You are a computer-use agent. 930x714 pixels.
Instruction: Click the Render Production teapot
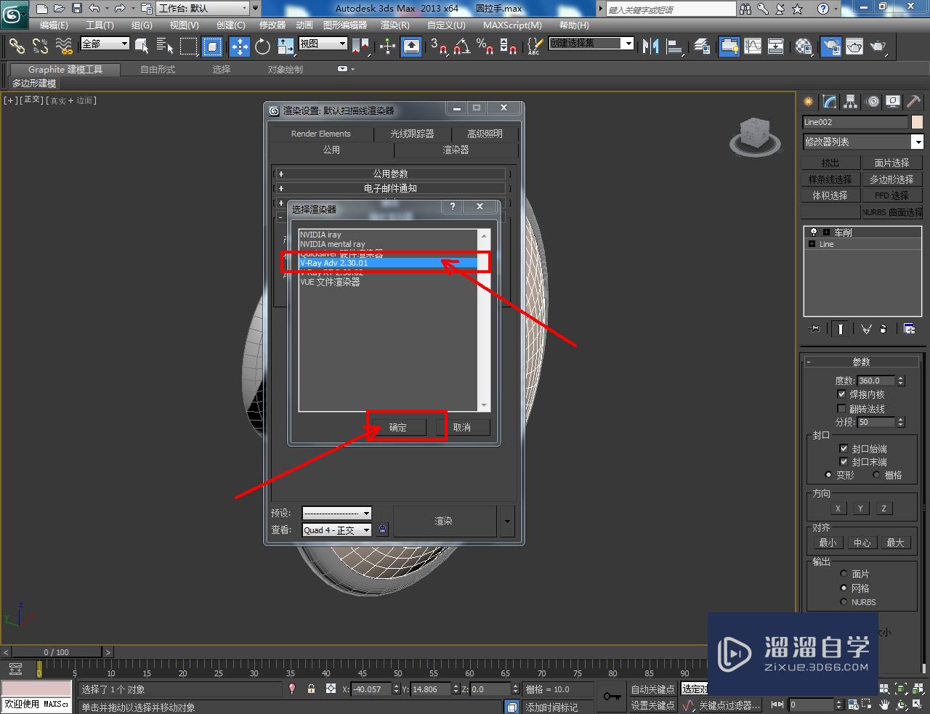click(x=878, y=46)
